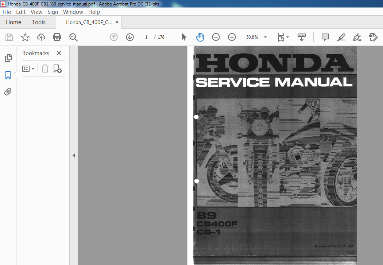The image size is (383, 265).
Task: Open the read mode keyboard-arrow icon
Action: pos(302,37)
